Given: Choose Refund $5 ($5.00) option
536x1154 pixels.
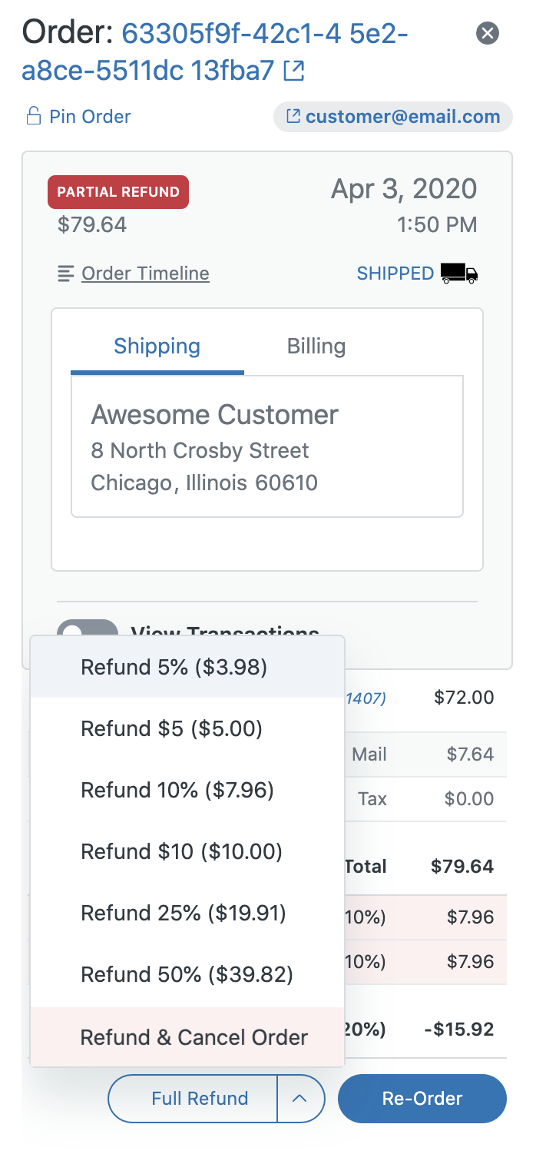Looking at the screenshot, I should 187,728.
